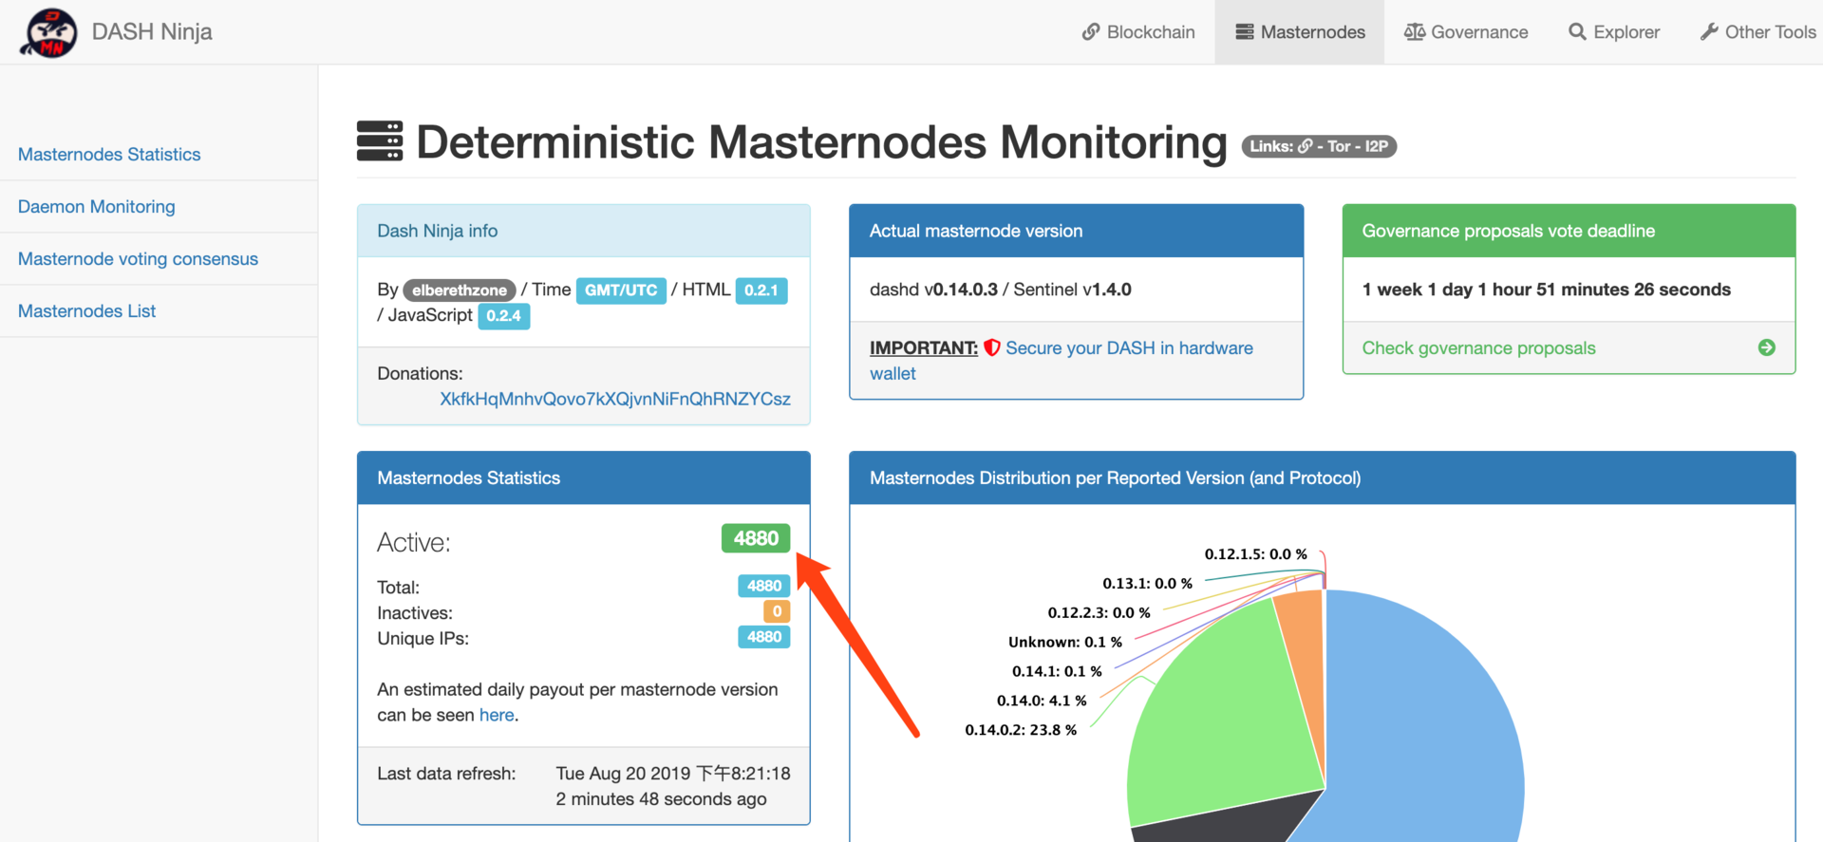This screenshot has width=1823, height=842.
Task: Open Daemon Monitoring sidebar link
Action: [x=97, y=206]
